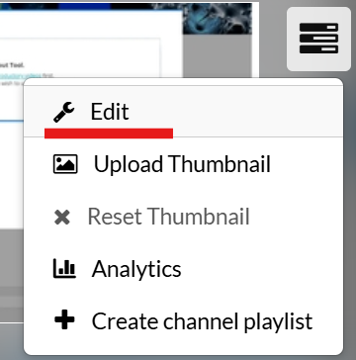Click the bar chart icon beside Analytics
Image resolution: width=356 pixels, height=360 pixels.
64,268
